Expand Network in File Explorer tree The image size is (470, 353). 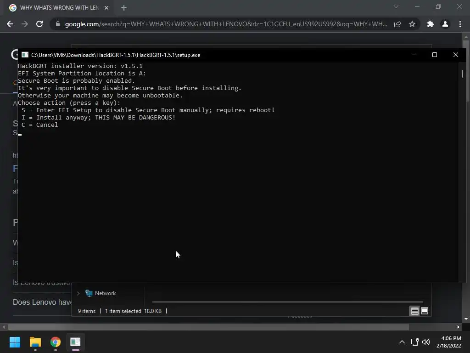78,293
